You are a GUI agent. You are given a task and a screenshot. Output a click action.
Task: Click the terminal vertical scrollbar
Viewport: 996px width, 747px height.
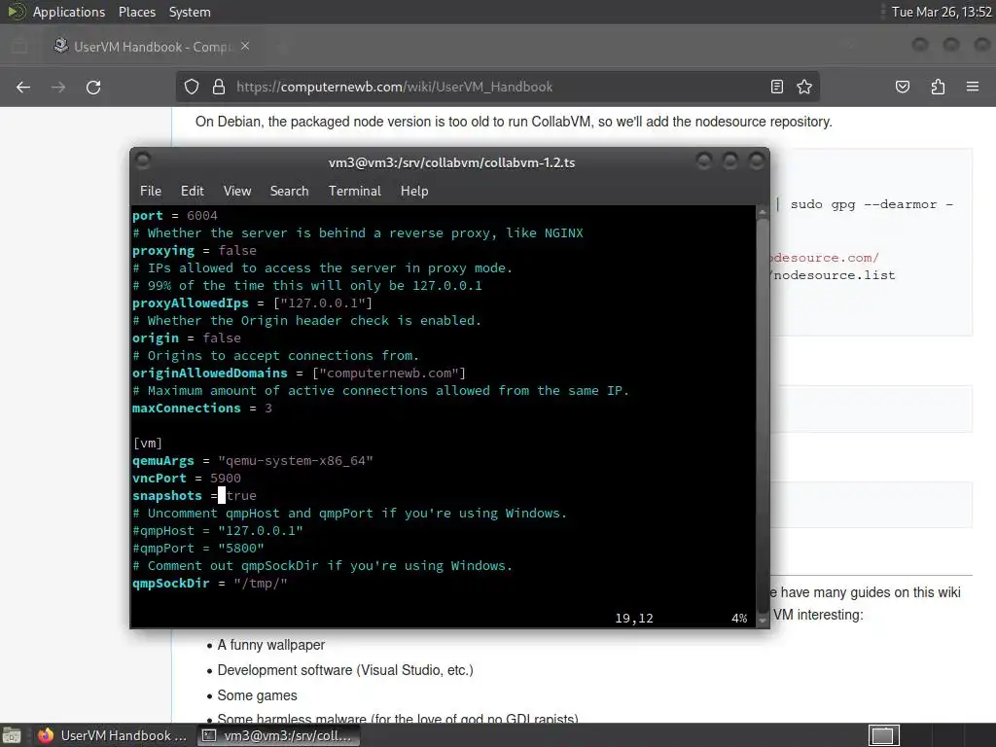tap(763, 416)
